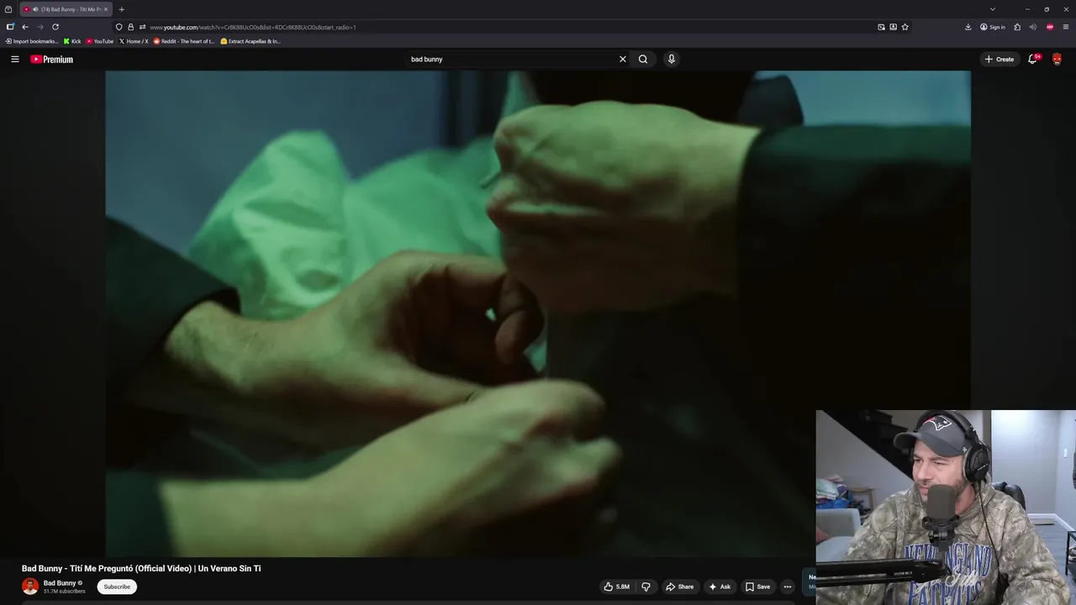Image resolution: width=1076 pixels, height=605 pixels.
Task: Open the Create menu
Action: 1000,59
